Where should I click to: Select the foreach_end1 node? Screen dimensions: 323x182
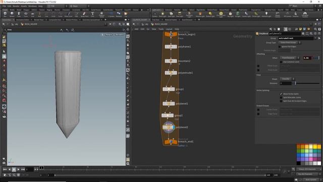pyautogui.click(x=171, y=142)
